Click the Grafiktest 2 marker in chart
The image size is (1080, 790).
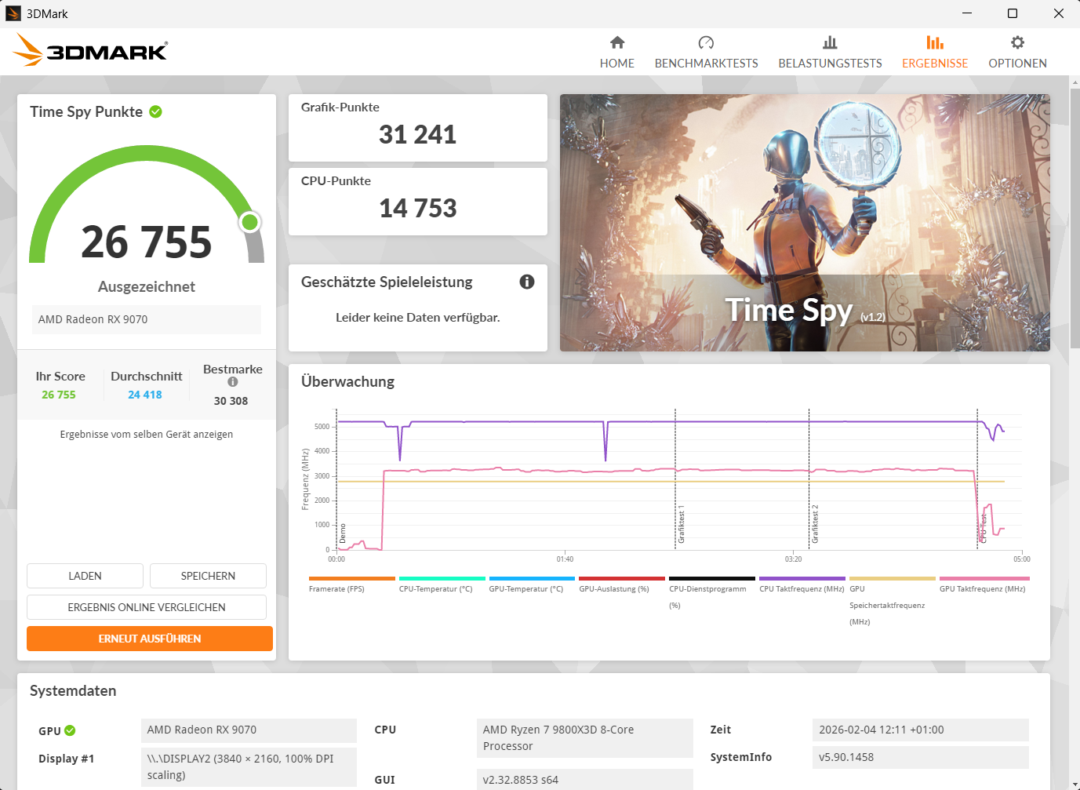(815, 524)
